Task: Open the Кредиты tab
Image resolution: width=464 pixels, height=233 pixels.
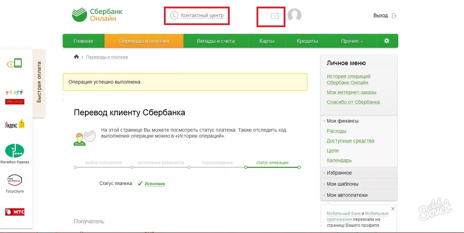Action: tap(307, 41)
